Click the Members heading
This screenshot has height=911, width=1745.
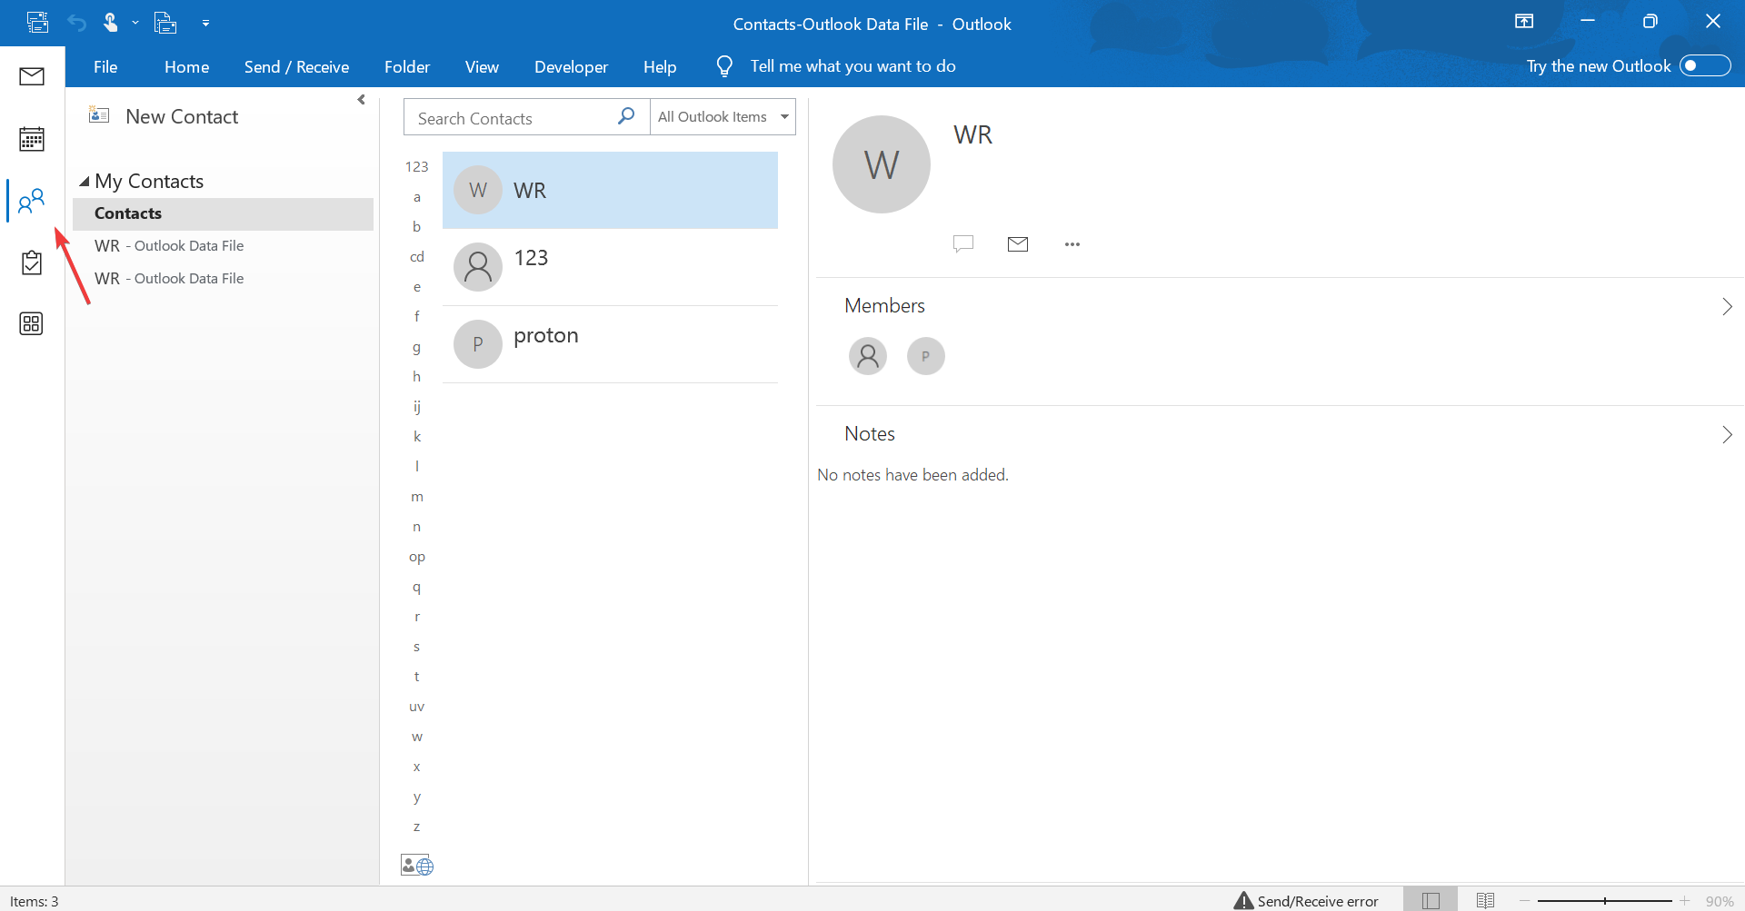click(884, 306)
